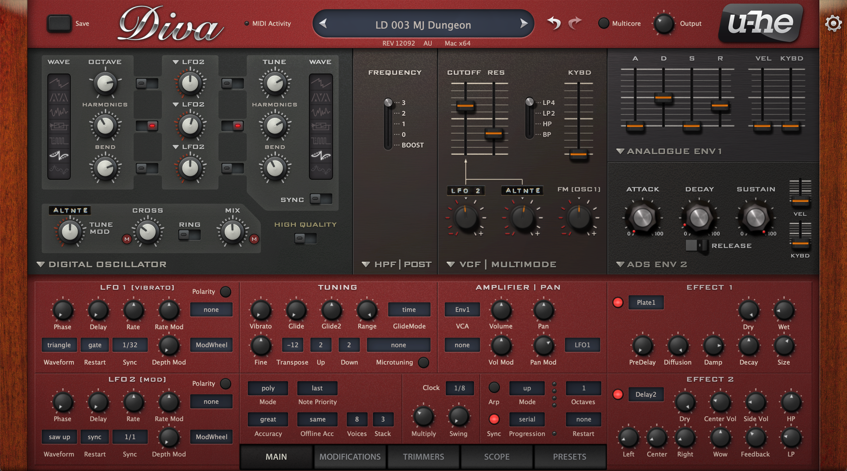The height and width of the screenshot is (471, 847).
Task: Click the LD 003 MJ Dungeon preset name
Action: pos(423,25)
